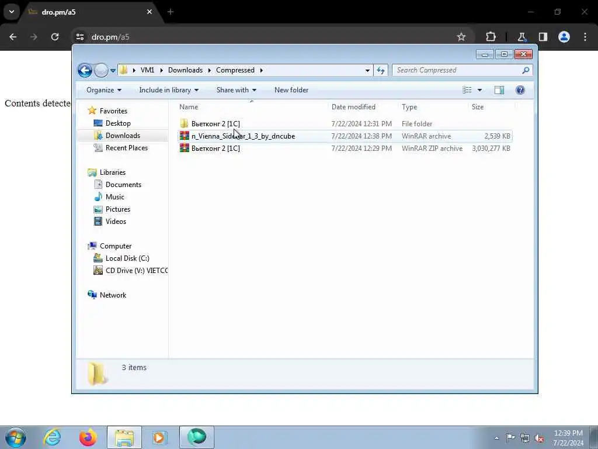Click the Chrome site information icon
The height and width of the screenshot is (449, 598).
click(80, 37)
